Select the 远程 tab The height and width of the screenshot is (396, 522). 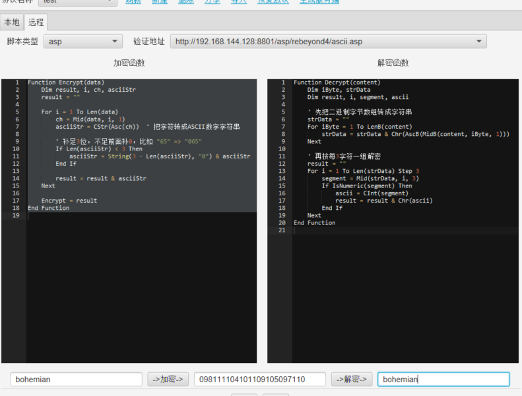(36, 22)
